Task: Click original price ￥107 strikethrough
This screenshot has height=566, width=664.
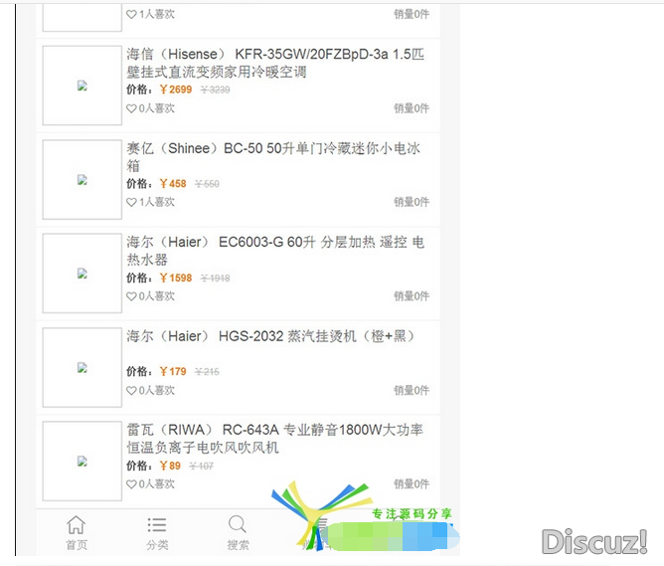Action: click(201, 466)
